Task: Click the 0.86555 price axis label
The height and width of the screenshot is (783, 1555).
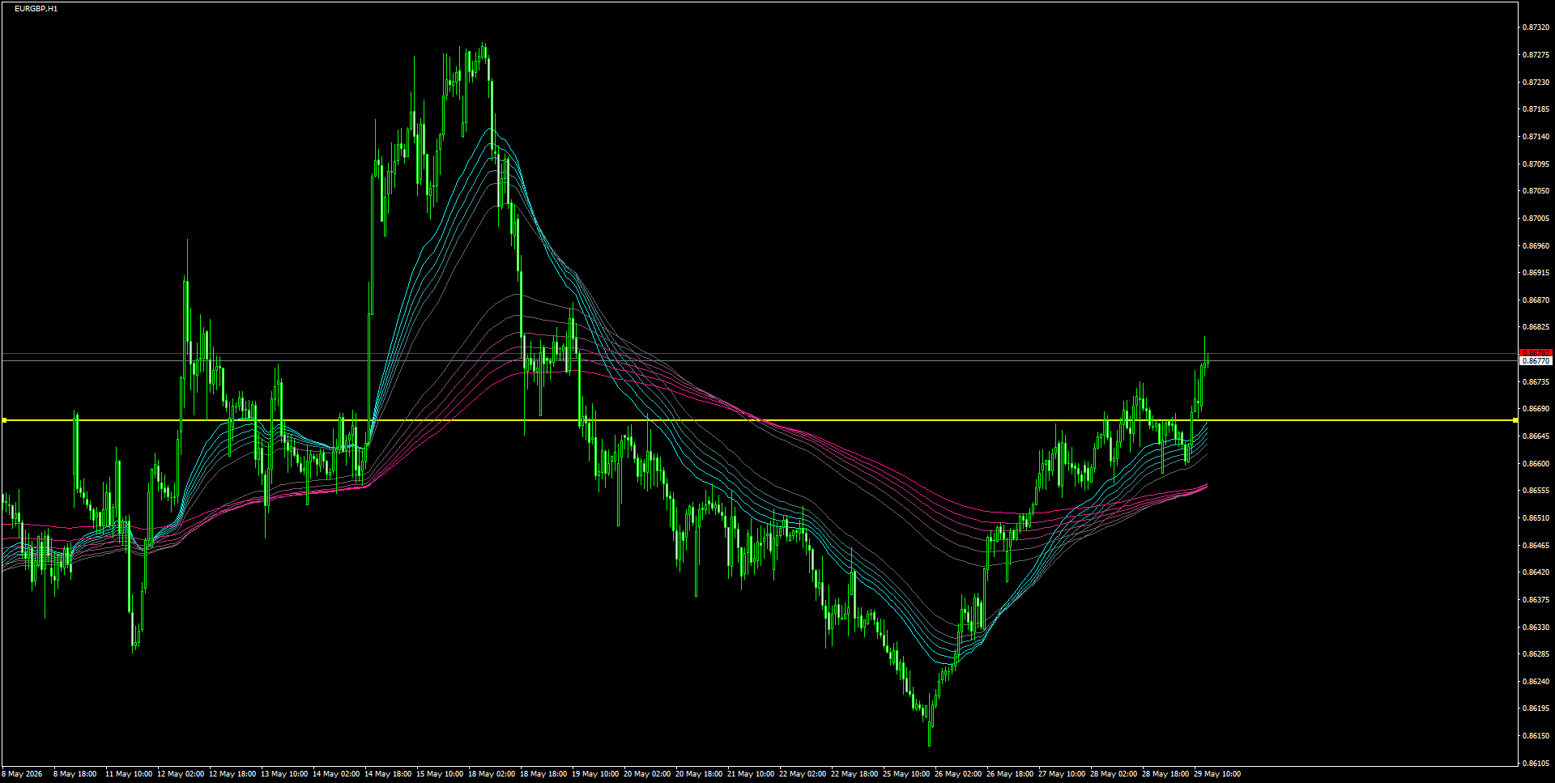Action: click(x=1536, y=491)
